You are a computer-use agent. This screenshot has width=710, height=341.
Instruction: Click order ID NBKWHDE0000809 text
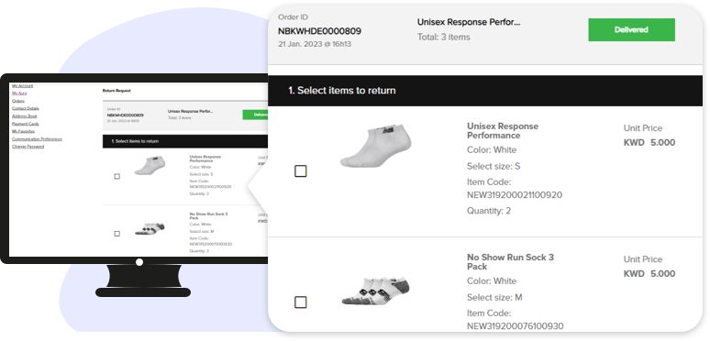tap(319, 31)
